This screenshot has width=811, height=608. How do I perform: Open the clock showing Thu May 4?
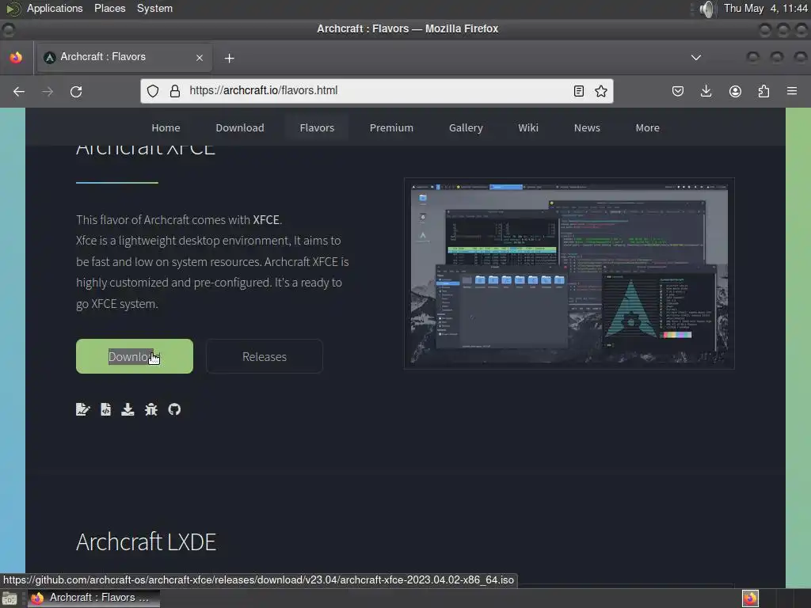coord(766,8)
